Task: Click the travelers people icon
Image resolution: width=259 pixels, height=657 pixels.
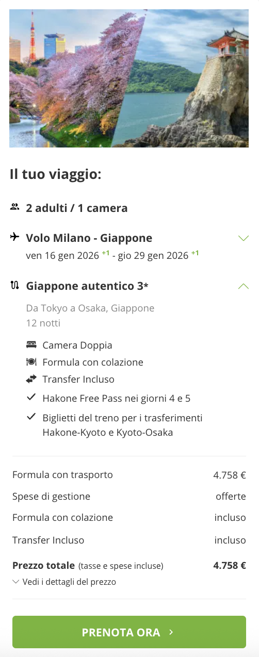Action: (14, 207)
